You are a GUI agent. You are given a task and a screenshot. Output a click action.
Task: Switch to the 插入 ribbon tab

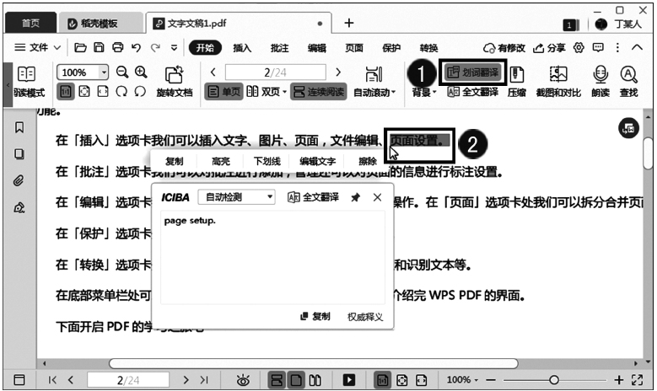(242, 48)
